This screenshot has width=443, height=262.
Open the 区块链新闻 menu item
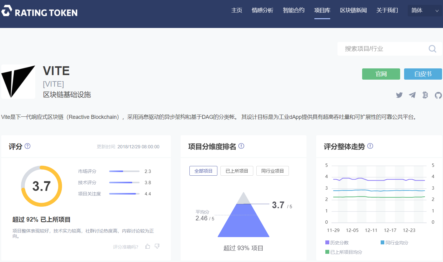(353, 10)
